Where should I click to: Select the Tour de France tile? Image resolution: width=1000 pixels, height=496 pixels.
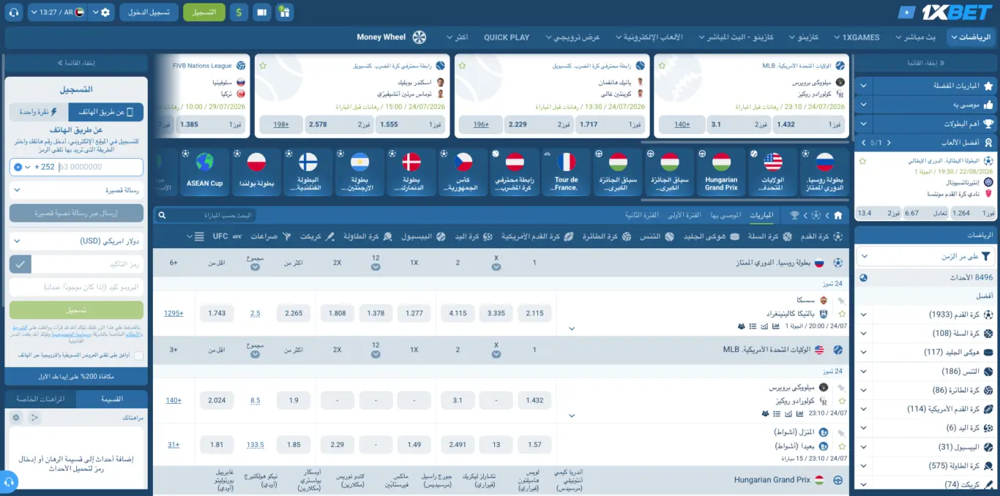point(567,172)
